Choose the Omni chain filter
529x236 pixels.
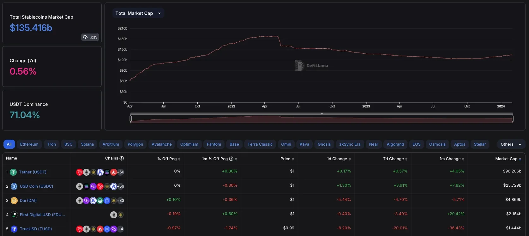(286, 144)
